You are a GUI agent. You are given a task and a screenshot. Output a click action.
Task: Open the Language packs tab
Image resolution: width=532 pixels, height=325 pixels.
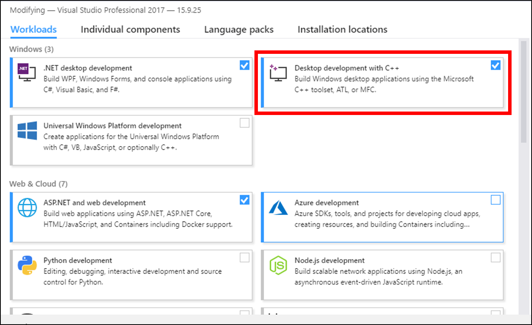pyautogui.click(x=239, y=30)
